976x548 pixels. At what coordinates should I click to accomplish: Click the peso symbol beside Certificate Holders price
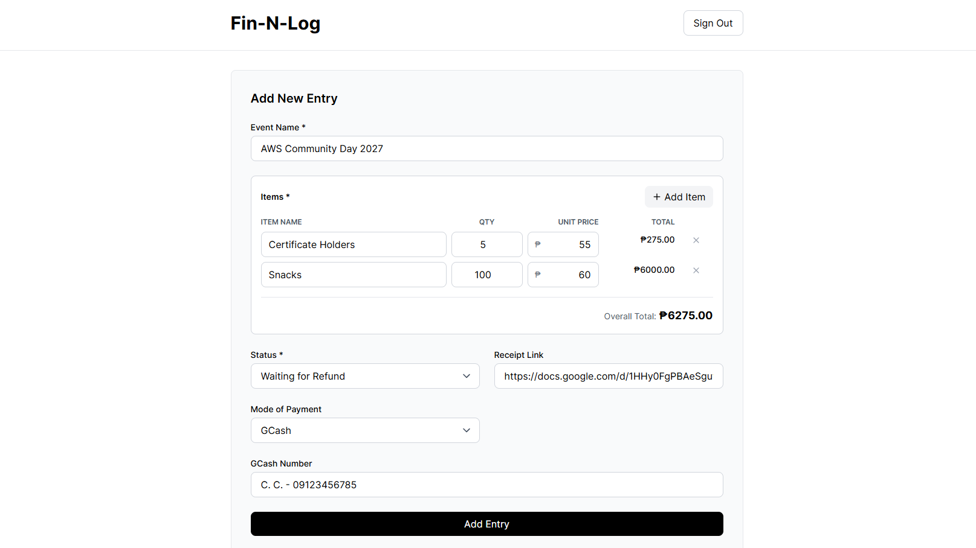click(538, 244)
